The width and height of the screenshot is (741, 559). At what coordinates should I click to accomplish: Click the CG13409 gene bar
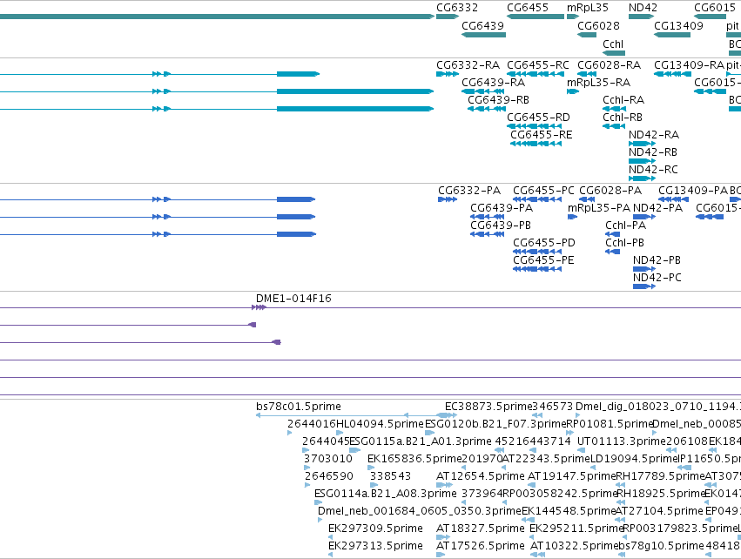672,35
